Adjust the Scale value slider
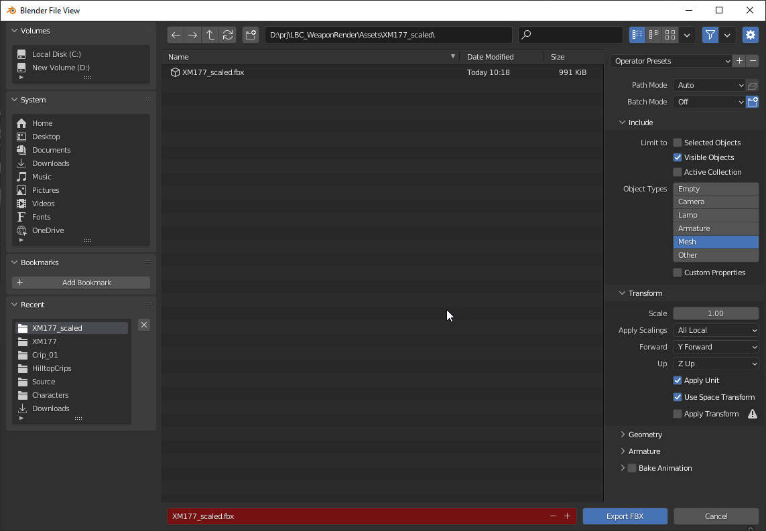 tap(716, 313)
